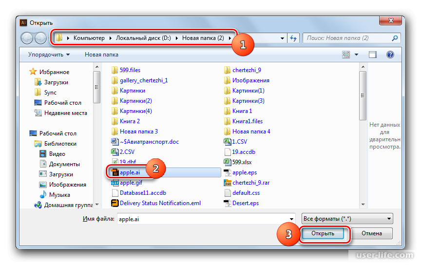Click the Forward navigation arrow button
Screen dimensions: 421x265
pyautogui.click(x=40, y=38)
